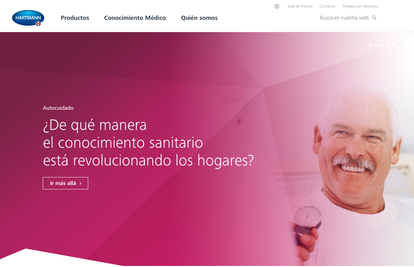Expand the Quién somos menu
This screenshot has height=267, width=414.
[199, 18]
